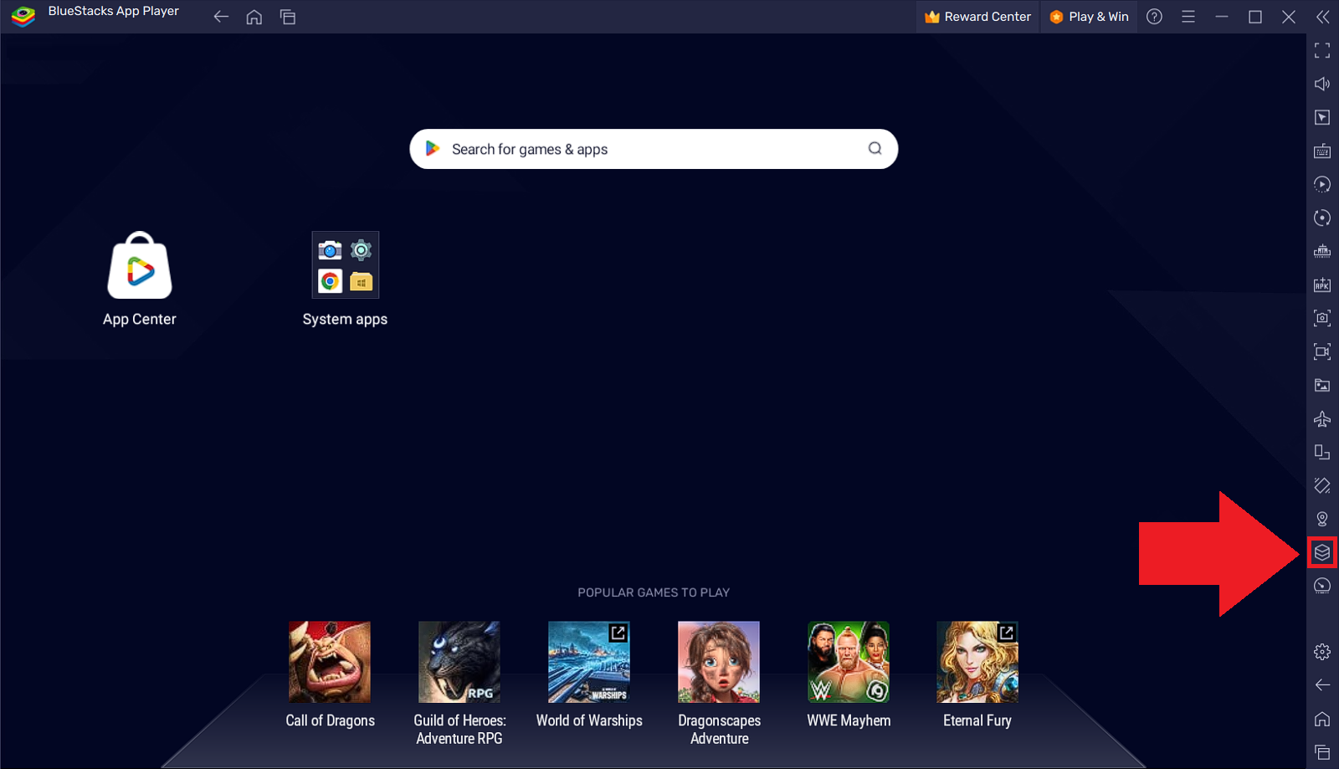
Task: Open the Multi-instance Manager
Action: click(1322, 552)
